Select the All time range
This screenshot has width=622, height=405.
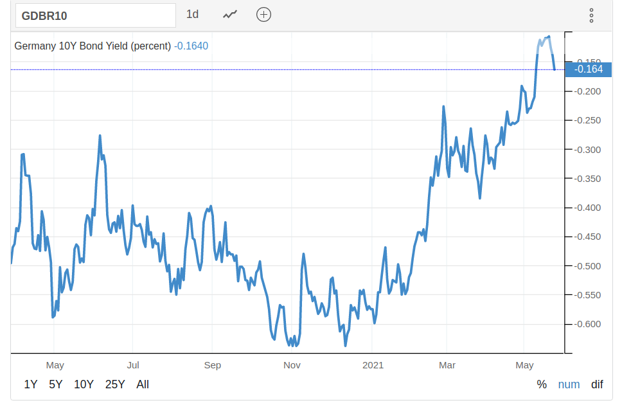[143, 384]
